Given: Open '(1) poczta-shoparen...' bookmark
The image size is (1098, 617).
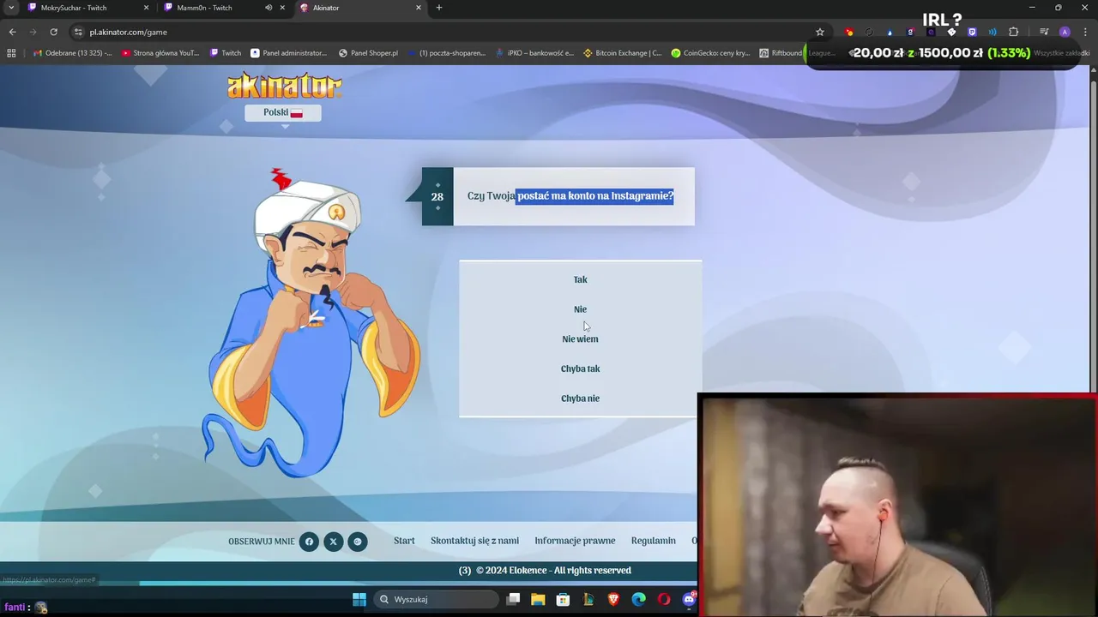Looking at the screenshot, I should 446,52.
